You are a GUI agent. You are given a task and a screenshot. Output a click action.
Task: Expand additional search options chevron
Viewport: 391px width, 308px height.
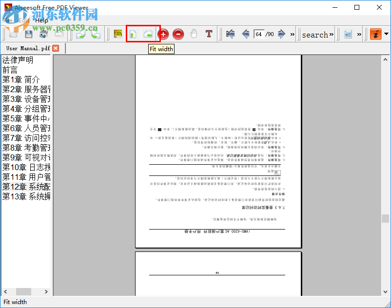click(331, 34)
